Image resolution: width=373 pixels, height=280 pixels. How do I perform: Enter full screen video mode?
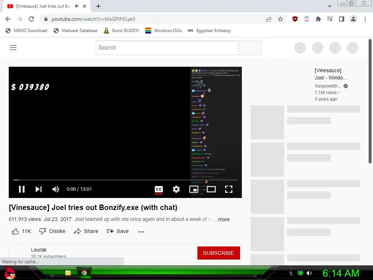(x=229, y=189)
